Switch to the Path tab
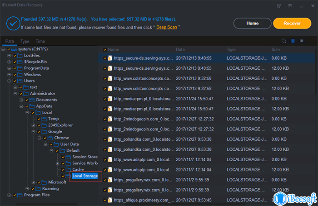Image resolution: width=318 pixels, height=206 pixels. (x=10, y=42)
